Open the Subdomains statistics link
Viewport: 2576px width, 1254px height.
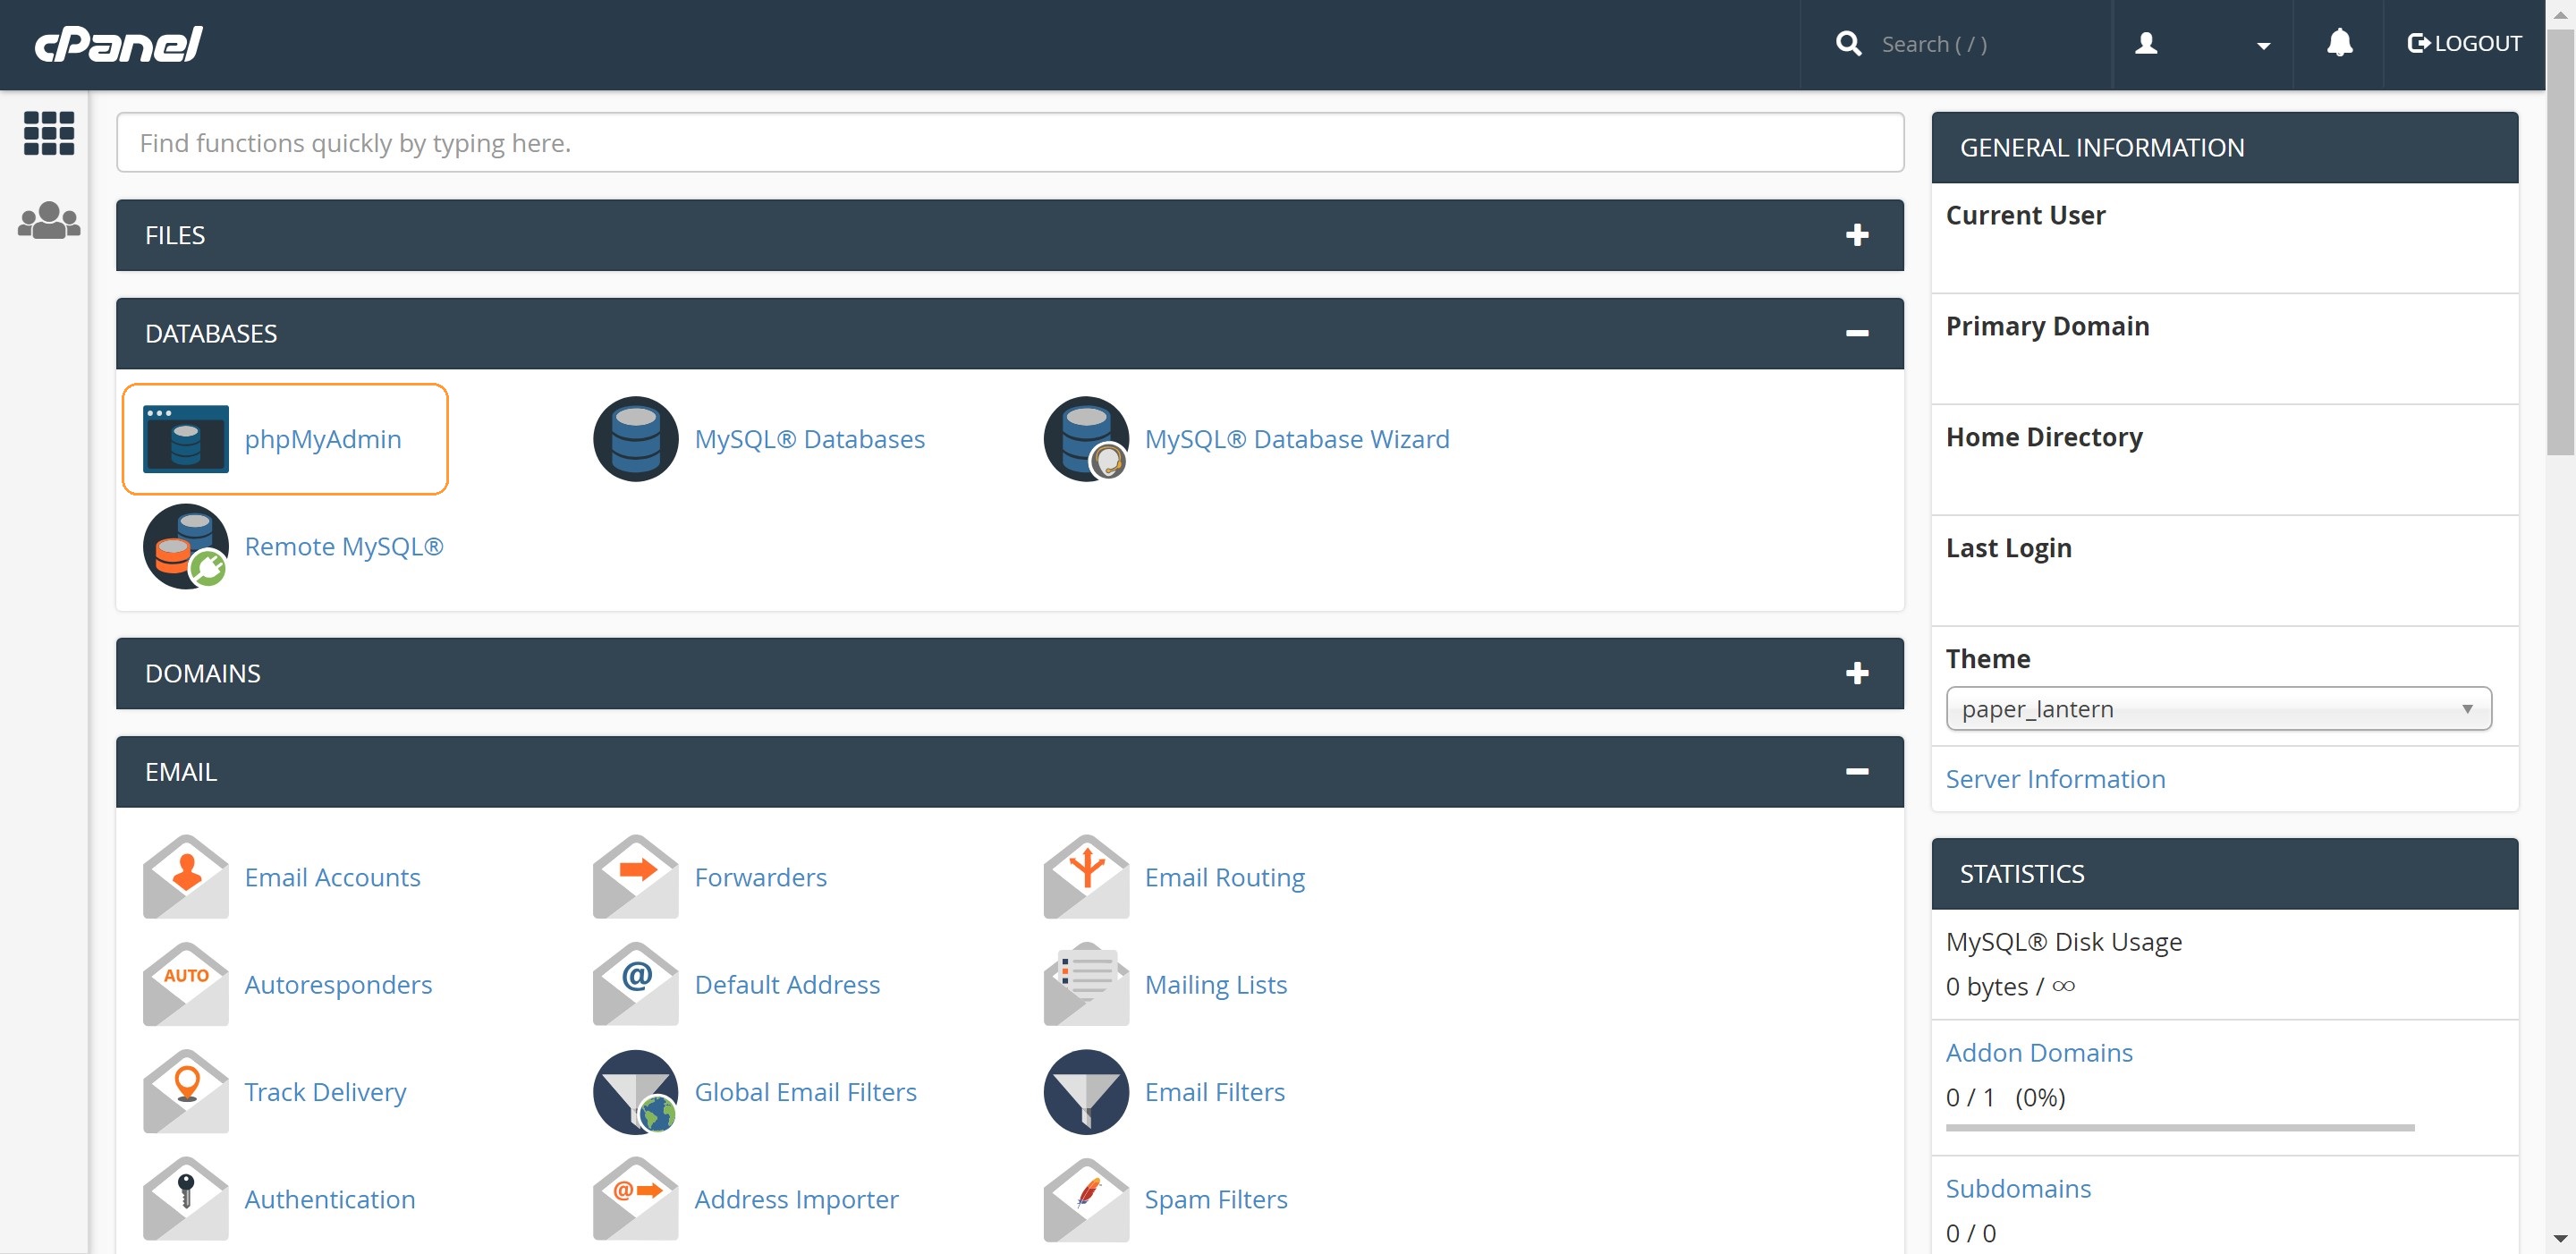pos(2018,1189)
